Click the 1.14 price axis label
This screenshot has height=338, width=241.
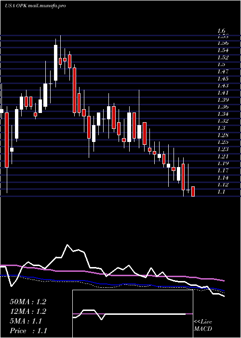pyautogui.click(x=223, y=178)
